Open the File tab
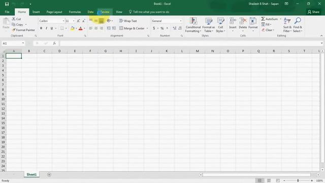This screenshot has width=325, height=183. pyautogui.click(x=7, y=12)
